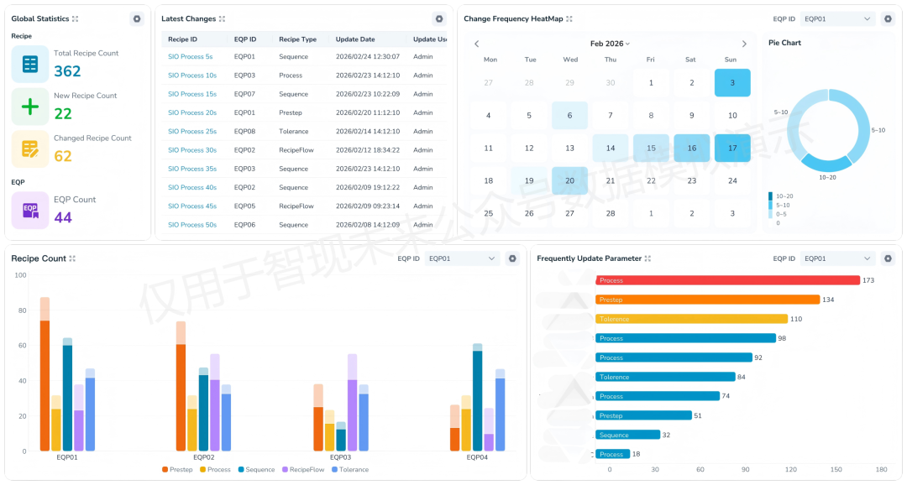Select February 17 in the heatmap calendar

pos(732,148)
